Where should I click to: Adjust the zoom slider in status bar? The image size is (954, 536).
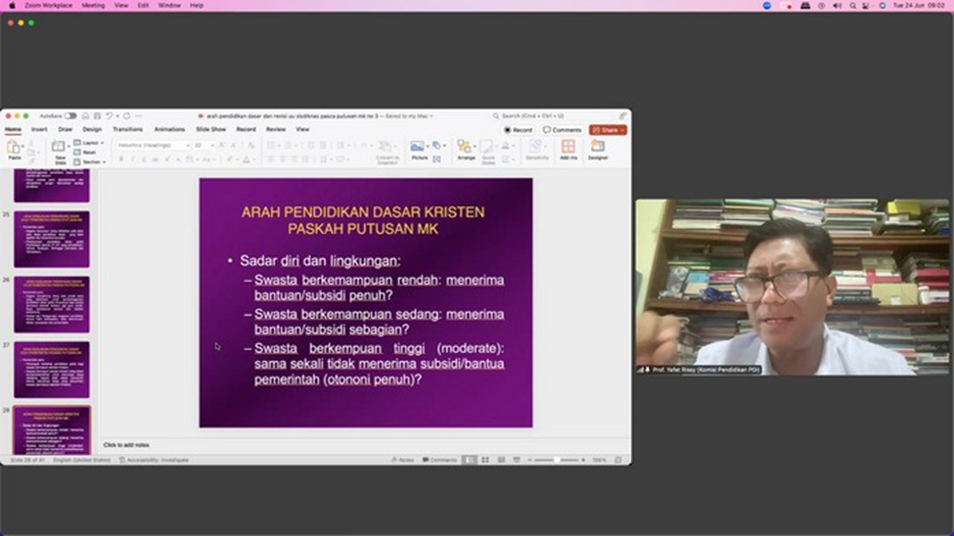[556, 460]
